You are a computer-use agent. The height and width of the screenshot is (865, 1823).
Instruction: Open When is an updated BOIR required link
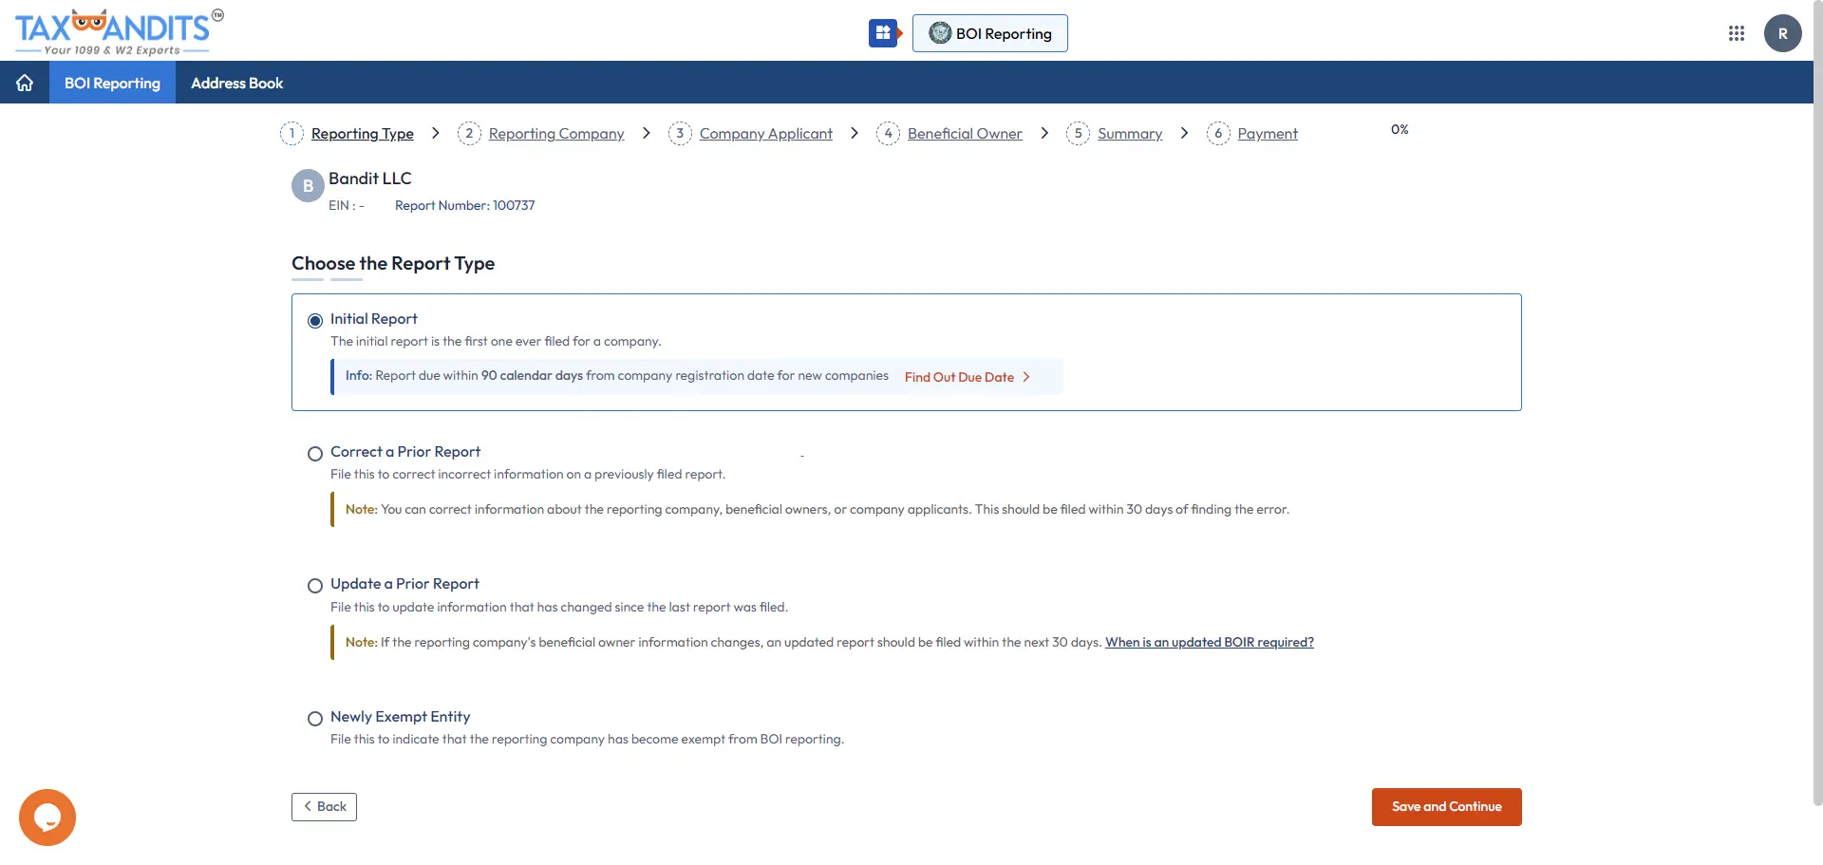[1210, 642]
